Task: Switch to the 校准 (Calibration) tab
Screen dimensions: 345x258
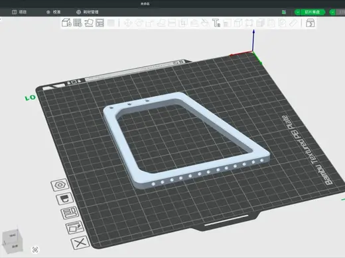Action: point(54,12)
